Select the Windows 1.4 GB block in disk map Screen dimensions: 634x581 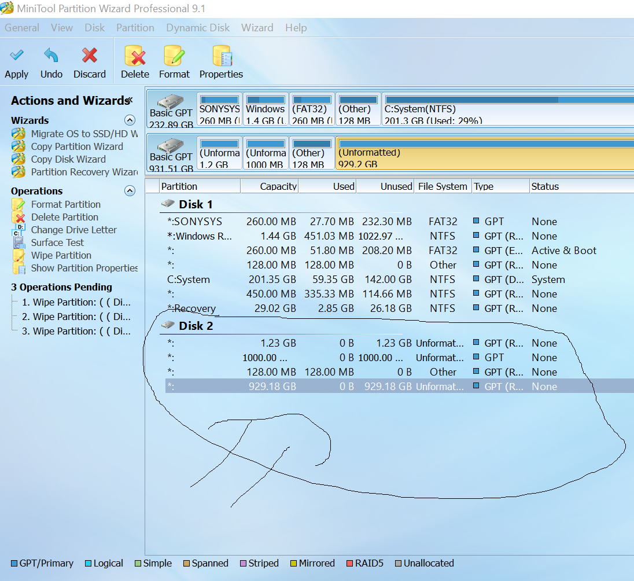click(266, 109)
